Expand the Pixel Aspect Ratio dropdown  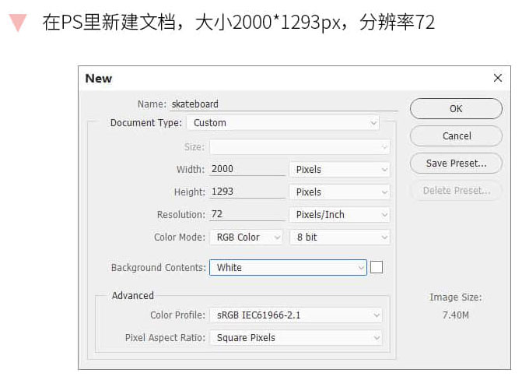[x=296, y=338]
